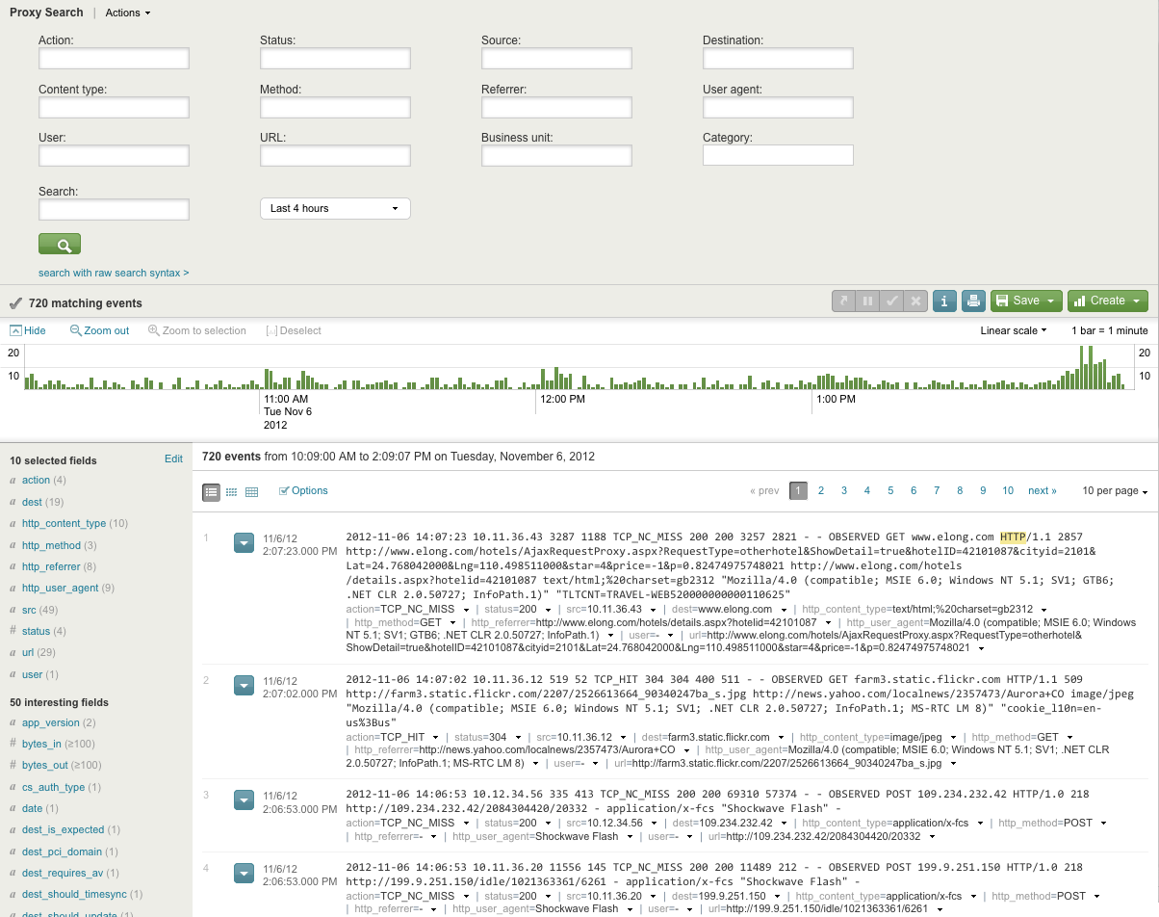Click the Source input field
The height and width of the screenshot is (917, 1159).
pos(556,59)
